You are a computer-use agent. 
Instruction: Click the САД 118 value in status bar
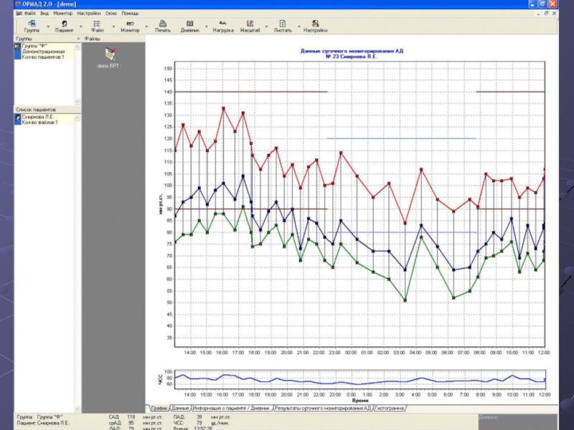coord(131,417)
